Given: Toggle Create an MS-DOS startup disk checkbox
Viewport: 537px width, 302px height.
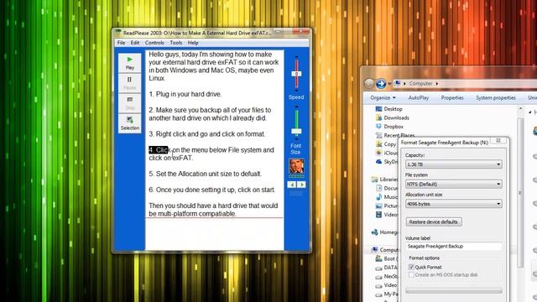Looking at the screenshot, I should [411, 275].
